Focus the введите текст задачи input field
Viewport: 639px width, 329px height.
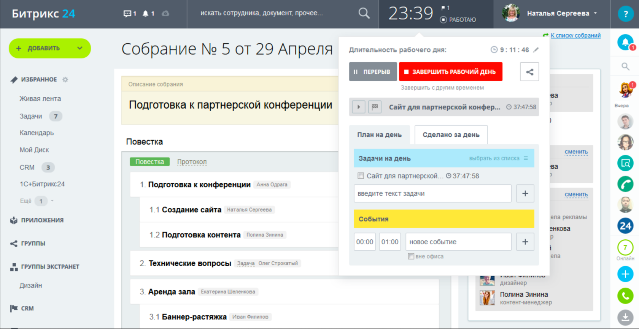(x=432, y=193)
